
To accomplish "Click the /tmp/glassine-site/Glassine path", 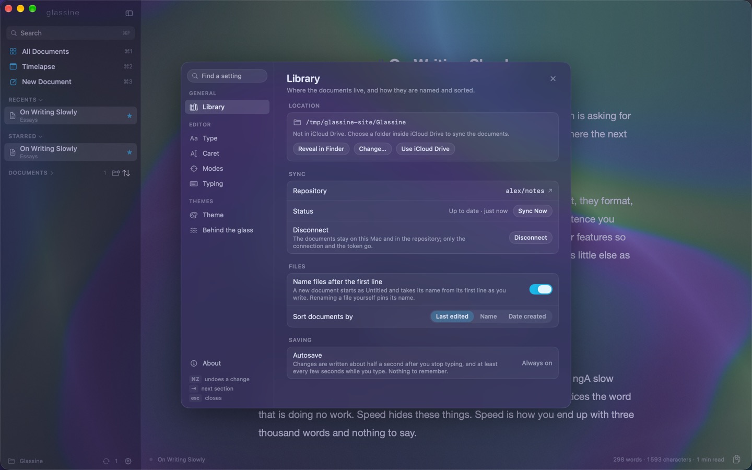I will [x=356, y=122].
